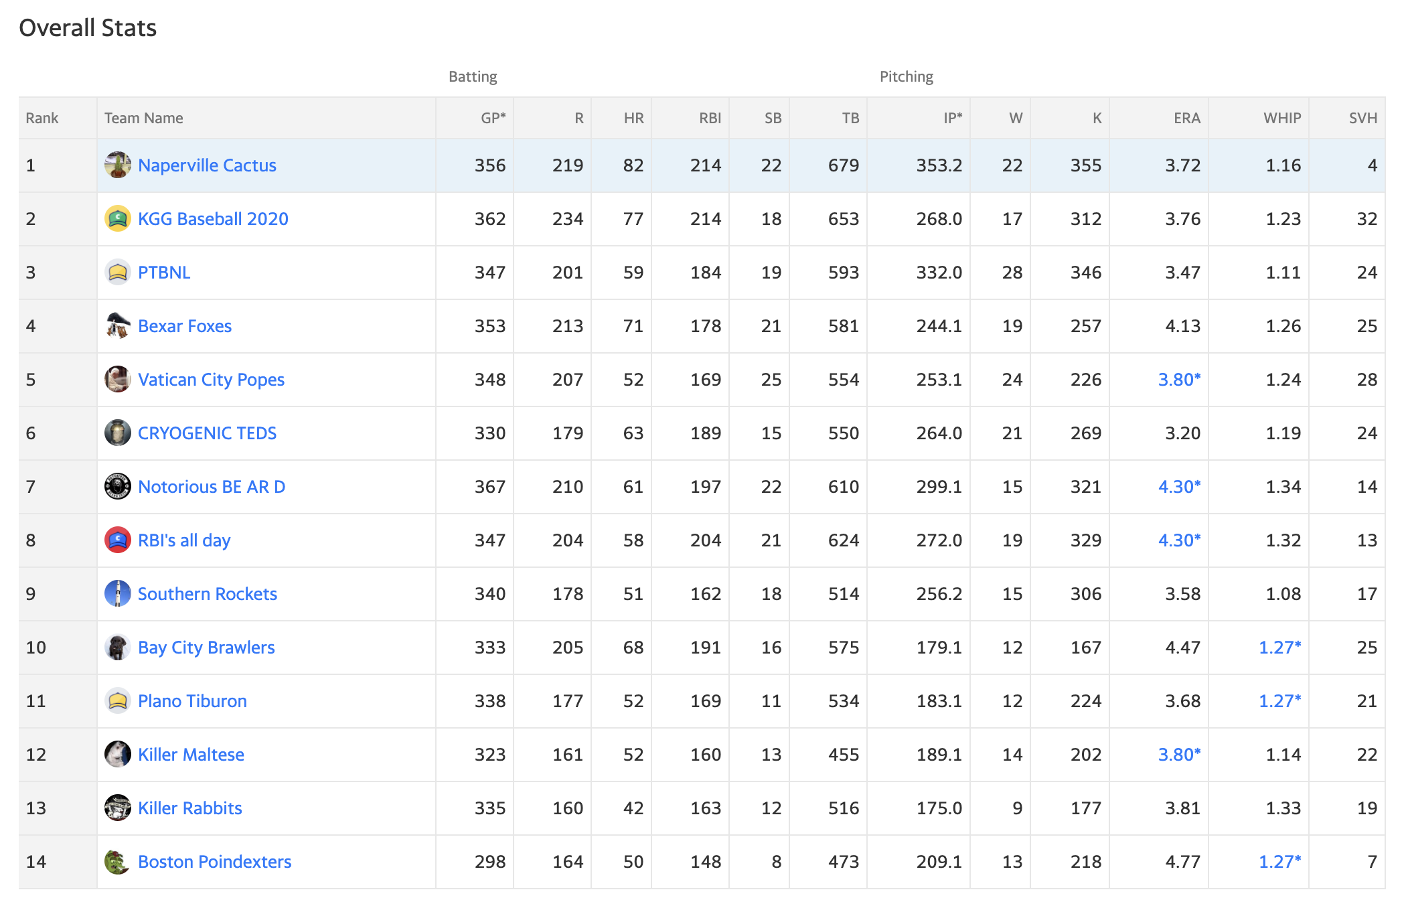This screenshot has width=1406, height=904.
Task: Click the Boston Poindexters team avatar
Action: tap(118, 861)
